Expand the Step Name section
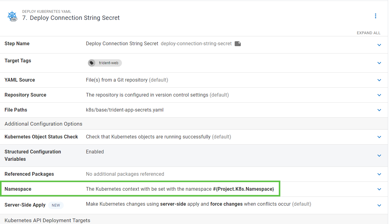Viewport: 390px width, 224px height. pos(379,45)
